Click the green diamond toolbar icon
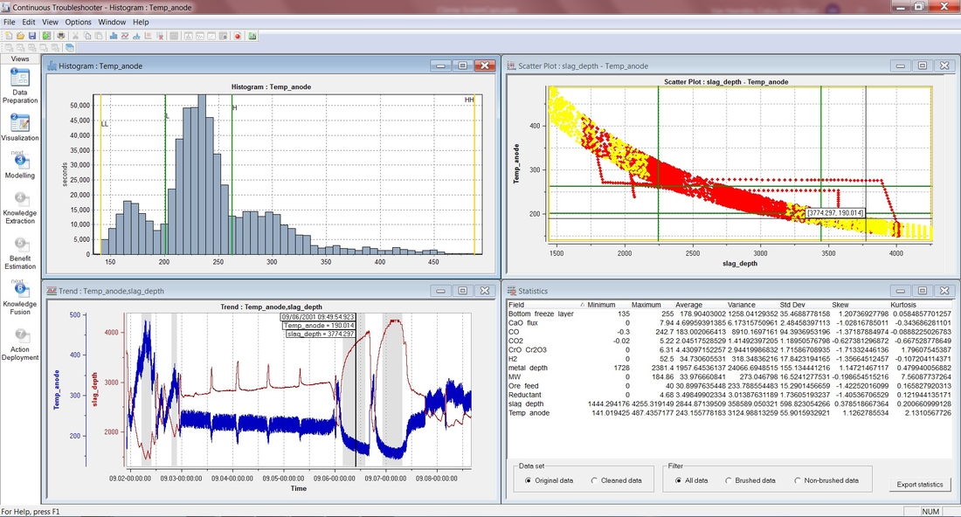This screenshot has width=961, height=517. [46, 36]
